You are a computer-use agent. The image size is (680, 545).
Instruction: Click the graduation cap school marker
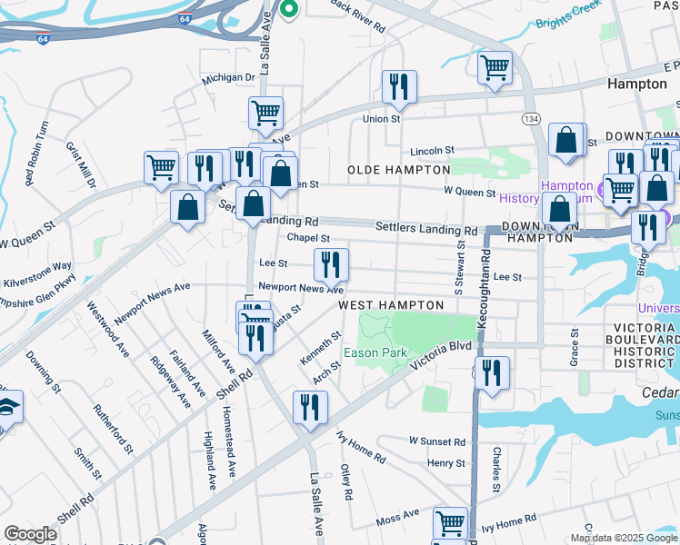coord(9,410)
